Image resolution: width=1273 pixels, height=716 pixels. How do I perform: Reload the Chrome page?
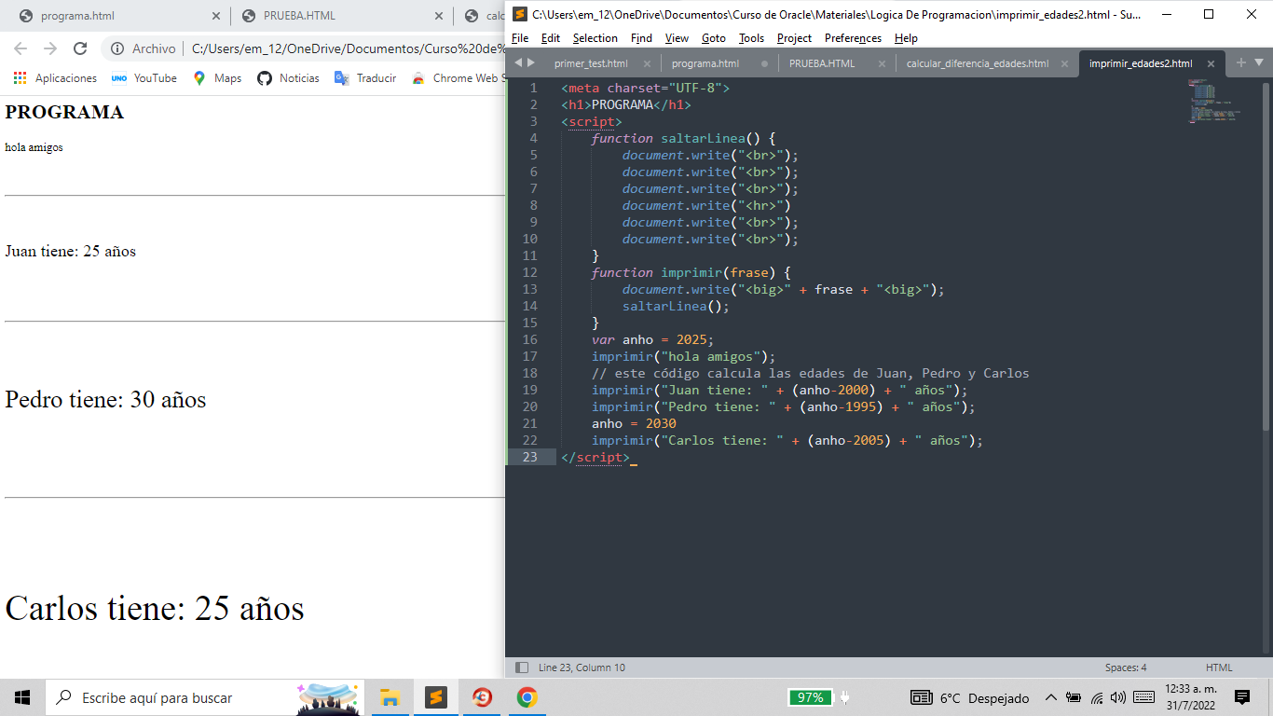point(80,48)
